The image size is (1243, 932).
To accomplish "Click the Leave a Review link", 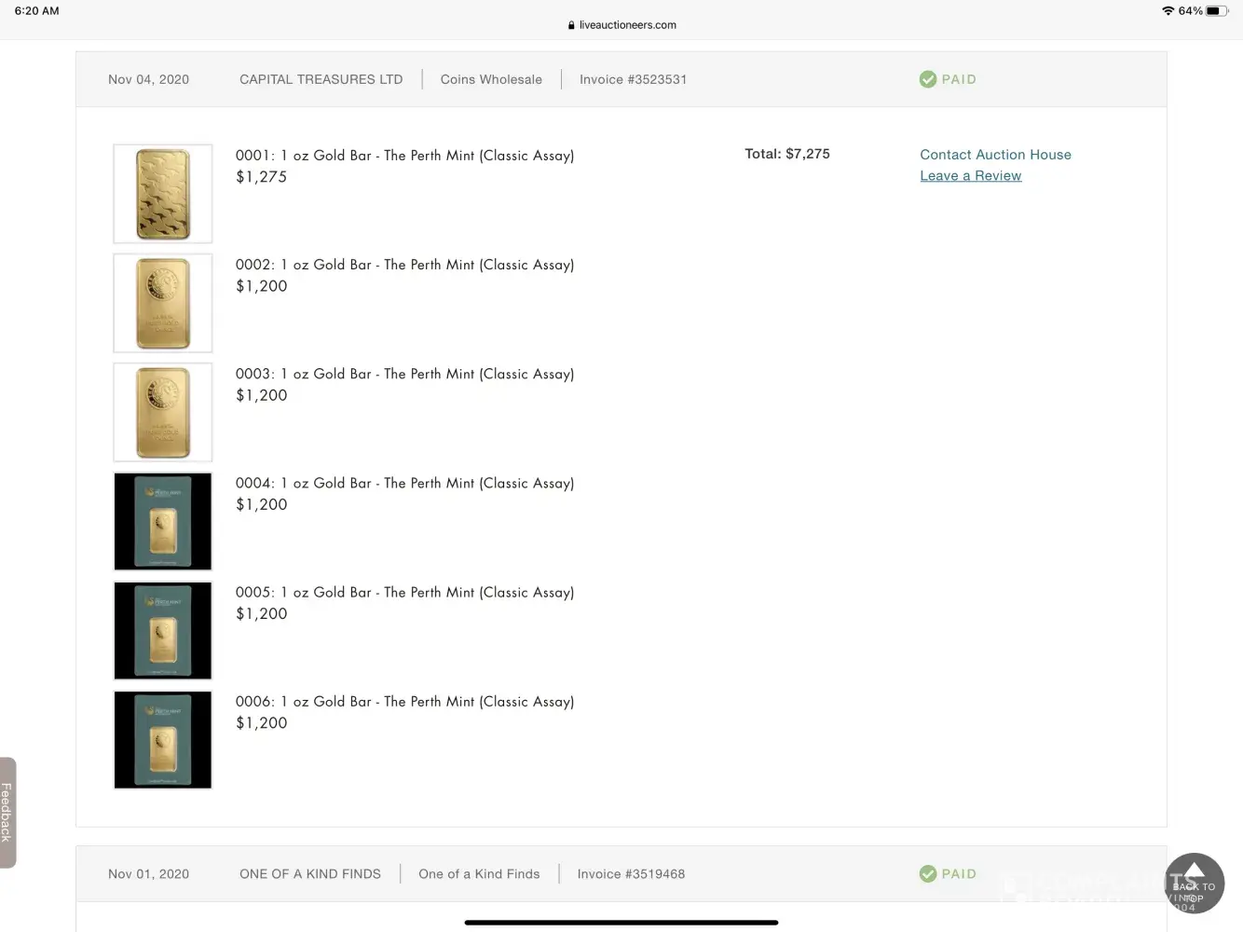I will [970, 176].
